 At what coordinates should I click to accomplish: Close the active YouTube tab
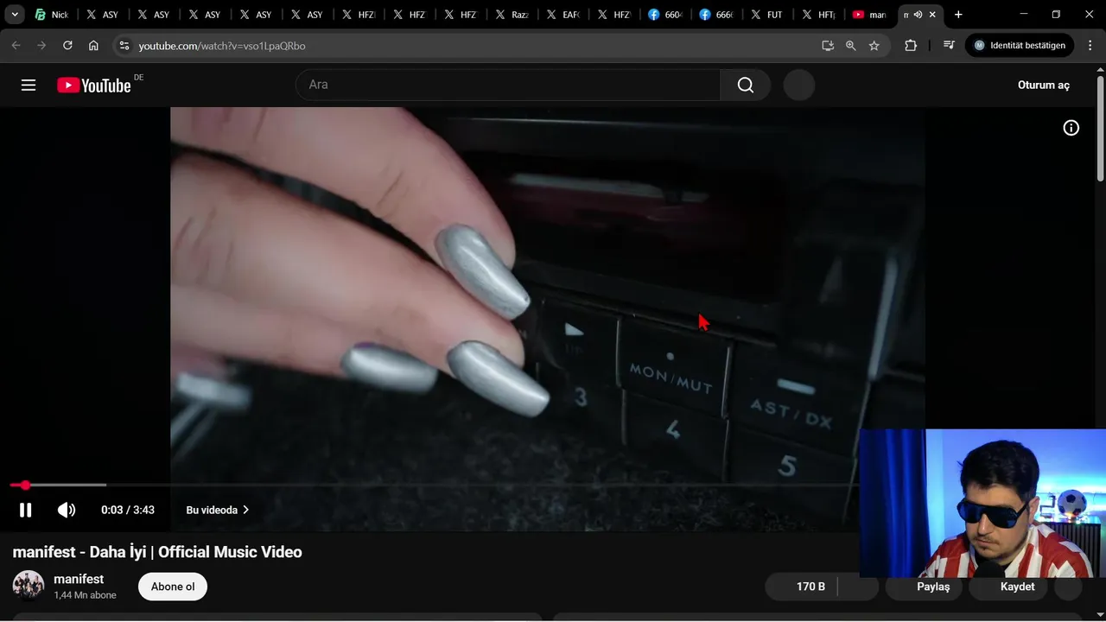click(x=932, y=15)
